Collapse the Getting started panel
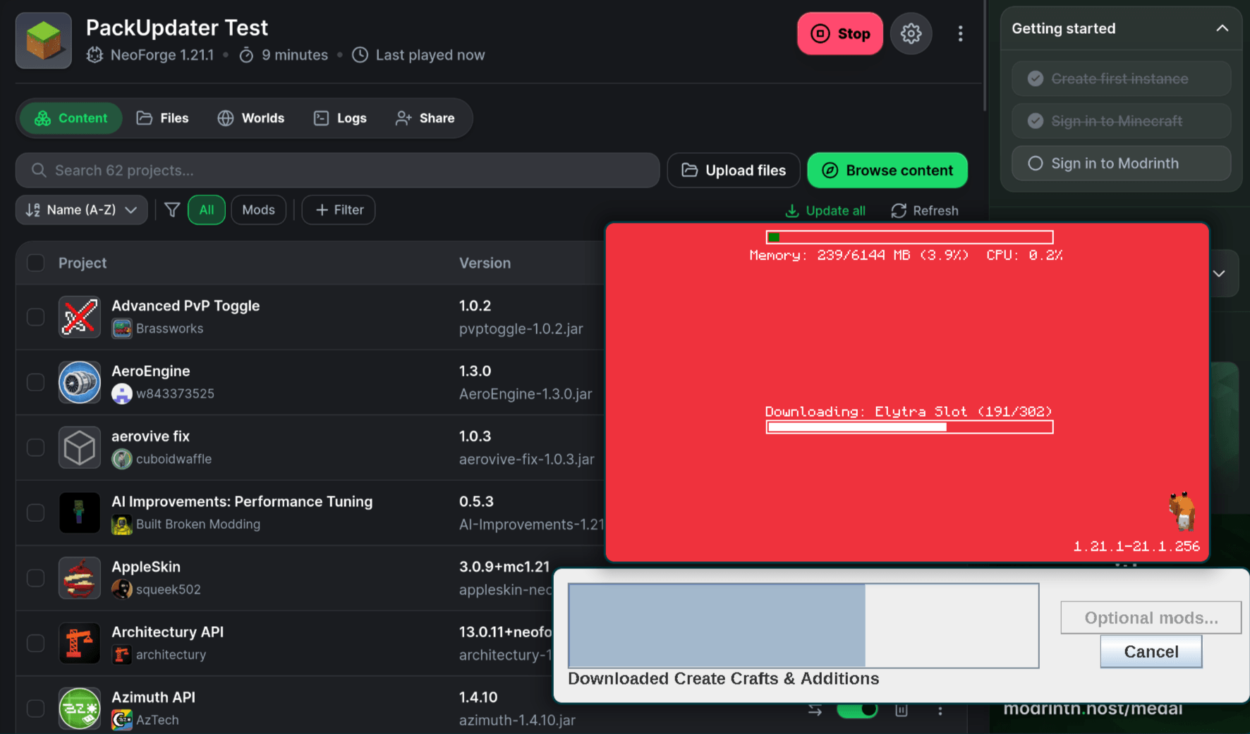The width and height of the screenshot is (1250, 734). pyautogui.click(x=1222, y=28)
